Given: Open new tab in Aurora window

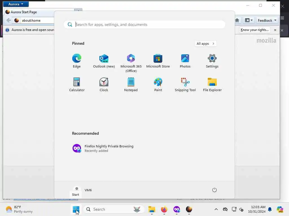Looking at the screenshot, I should click(x=78, y=10).
